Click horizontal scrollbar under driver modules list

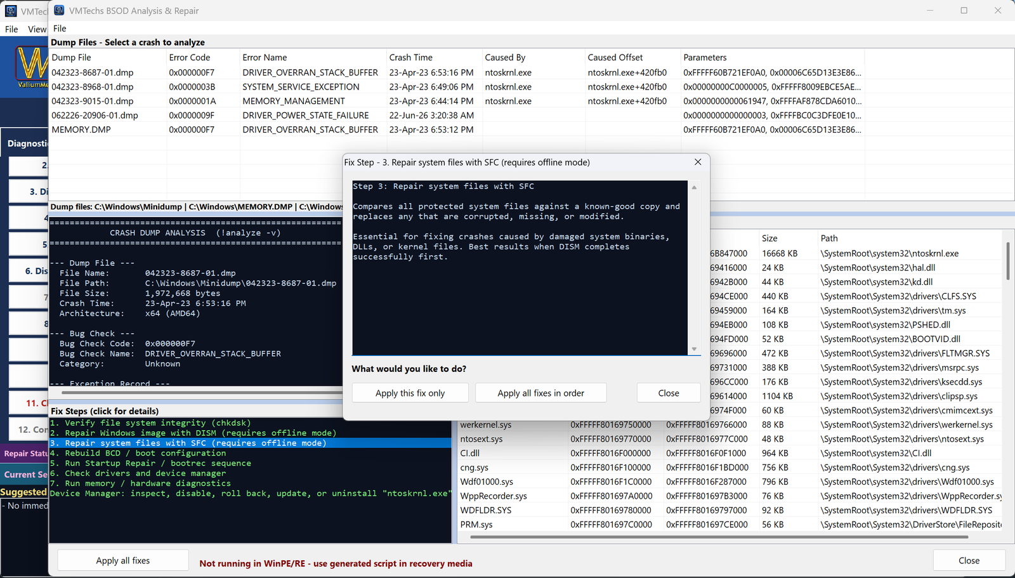719,537
